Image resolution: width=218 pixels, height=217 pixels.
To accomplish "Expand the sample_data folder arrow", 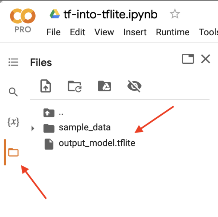I will click(x=33, y=128).
